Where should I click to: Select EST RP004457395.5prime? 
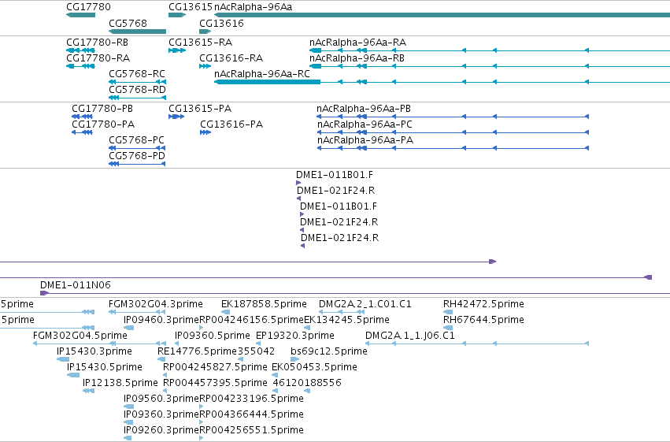point(215,383)
